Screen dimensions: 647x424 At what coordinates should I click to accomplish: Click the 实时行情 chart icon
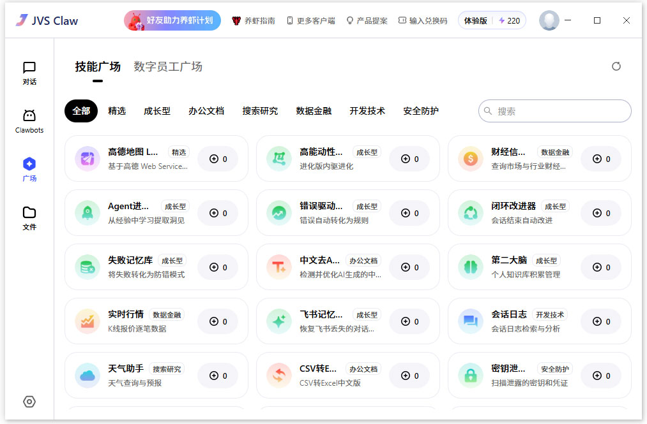(87, 321)
